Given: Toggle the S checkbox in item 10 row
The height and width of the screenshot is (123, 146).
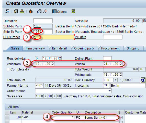Looking at the screenshot, I should point(121,118).
